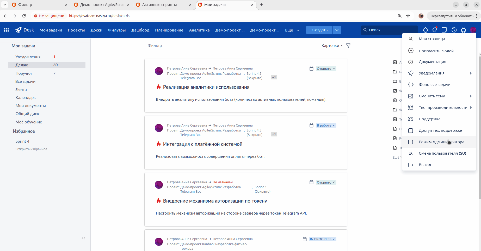Click the connected-circles share icon in header
481x251 pixels.
pyautogui.click(x=425, y=30)
